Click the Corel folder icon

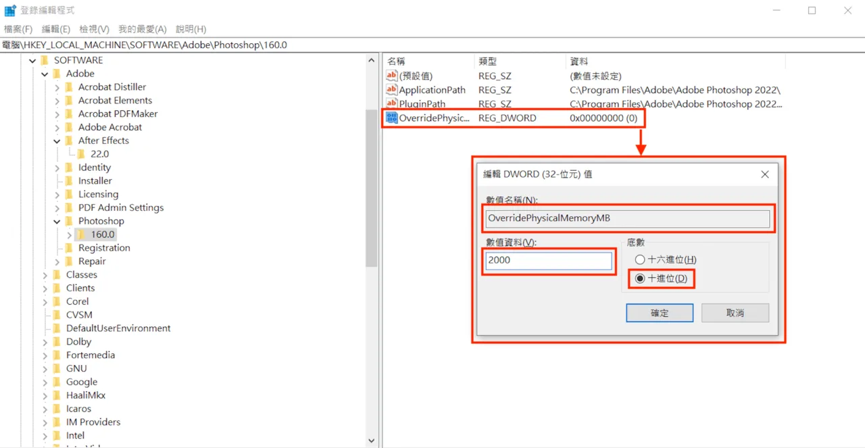tap(57, 301)
